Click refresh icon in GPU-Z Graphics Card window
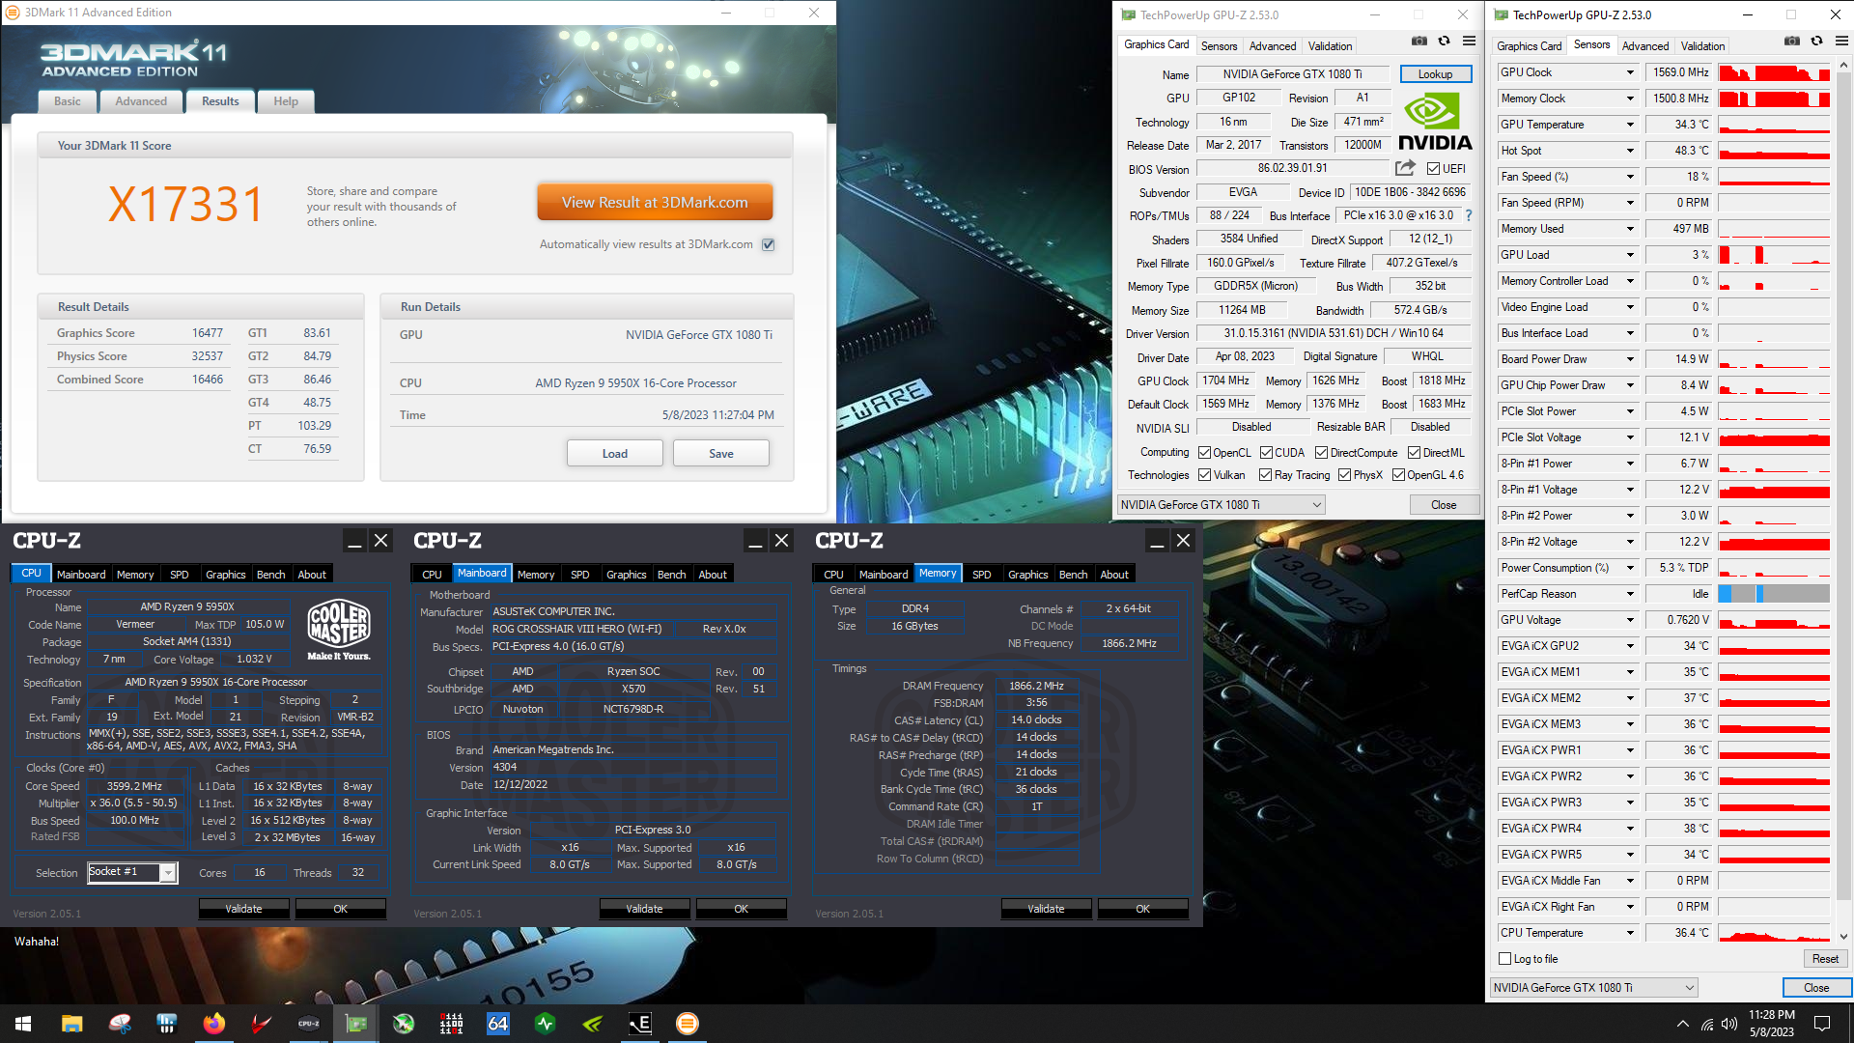This screenshot has height=1043, width=1854. [1444, 42]
